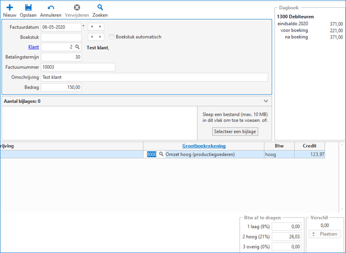346x253 pixels.
Task: Sort by the Grootboekrekening column header
Action: tap(203, 146)
